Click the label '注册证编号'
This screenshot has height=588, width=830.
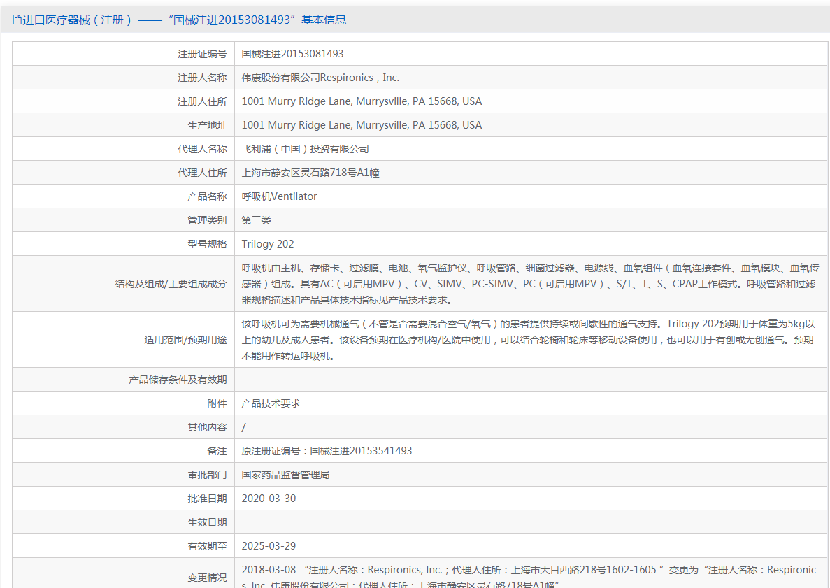pos(202,54)
